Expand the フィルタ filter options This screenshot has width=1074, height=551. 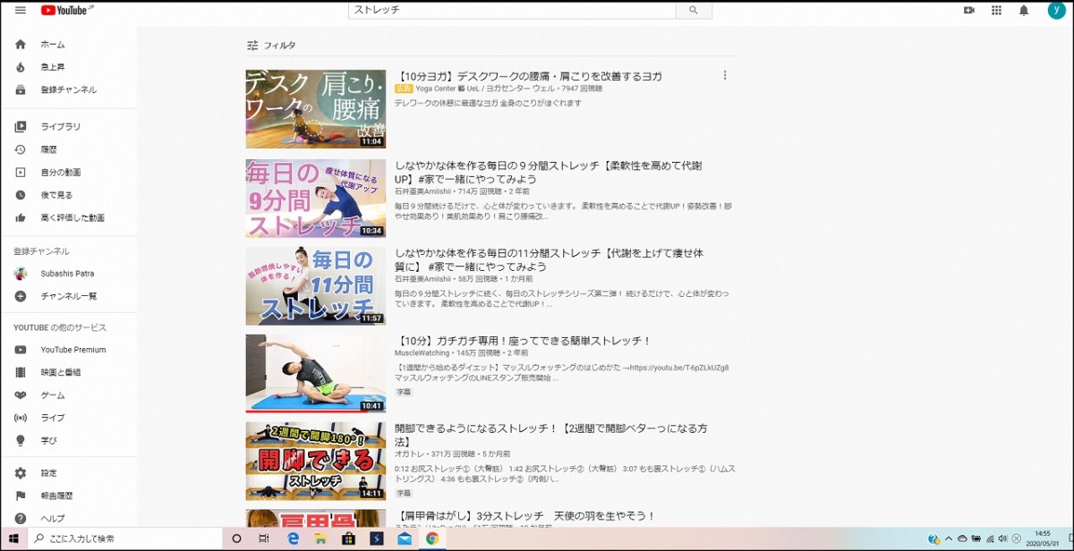[271, 45]
